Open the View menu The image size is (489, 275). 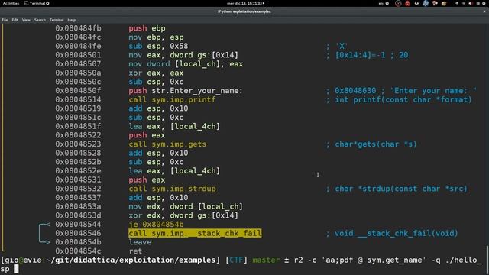click(26, 20)
